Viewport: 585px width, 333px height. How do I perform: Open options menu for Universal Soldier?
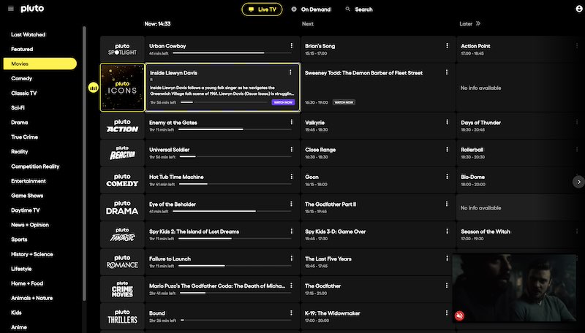[x=291, y=149]
